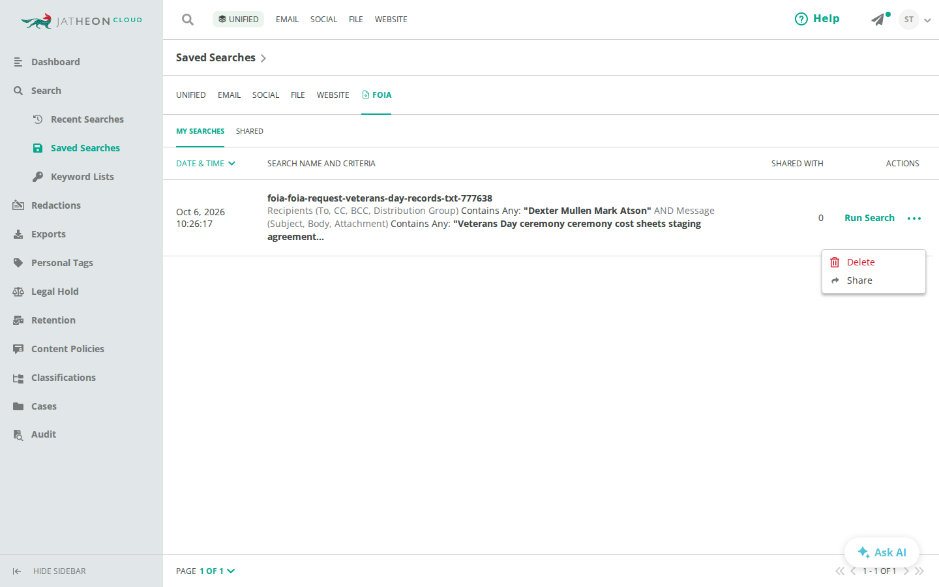Go to the next page arrow
The image size is (939, 587).
coord(906,571)
